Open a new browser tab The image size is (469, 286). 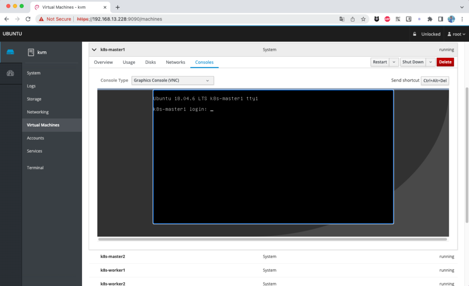[118, 7]
